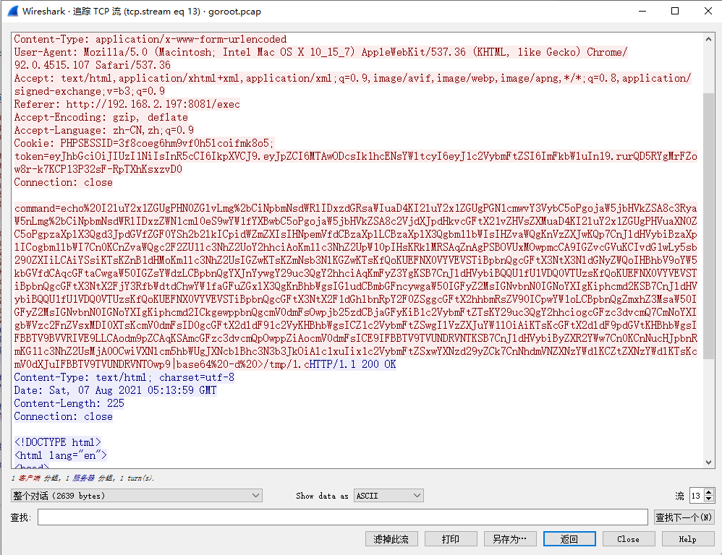Image resolution: width=722 pixels, height=555 pixels.
Task: Click the command=echo payload first line
Action: tap(355, 208)
